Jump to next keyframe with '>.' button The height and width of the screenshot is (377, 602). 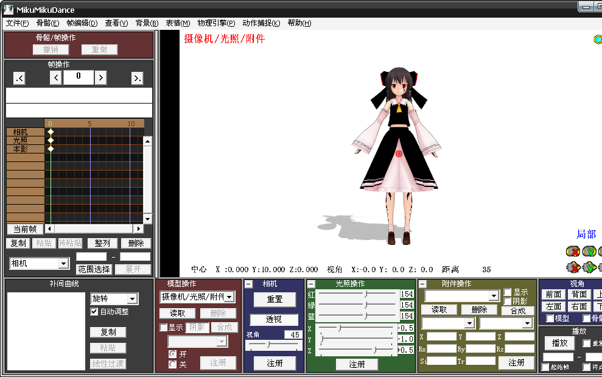coord(137,79)
